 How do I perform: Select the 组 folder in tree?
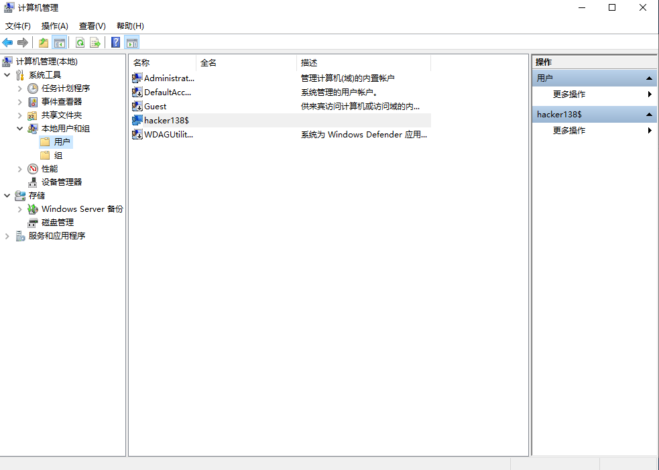click(58, 156)
